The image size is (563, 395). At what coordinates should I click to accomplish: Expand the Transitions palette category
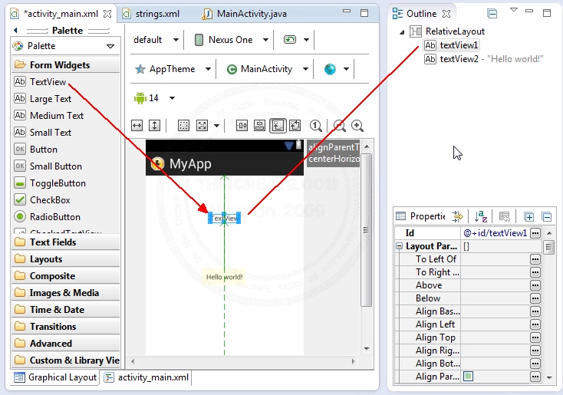(x=66, y=327)
